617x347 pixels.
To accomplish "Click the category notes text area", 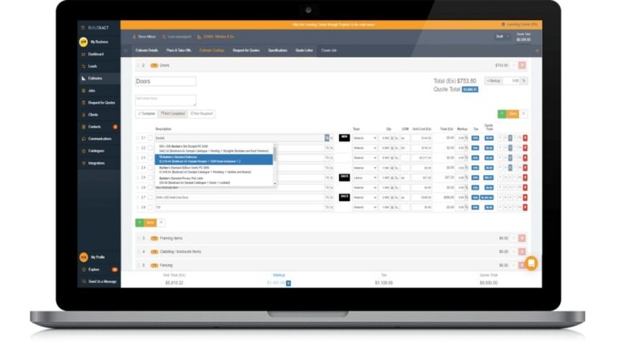I will point(165,100).
